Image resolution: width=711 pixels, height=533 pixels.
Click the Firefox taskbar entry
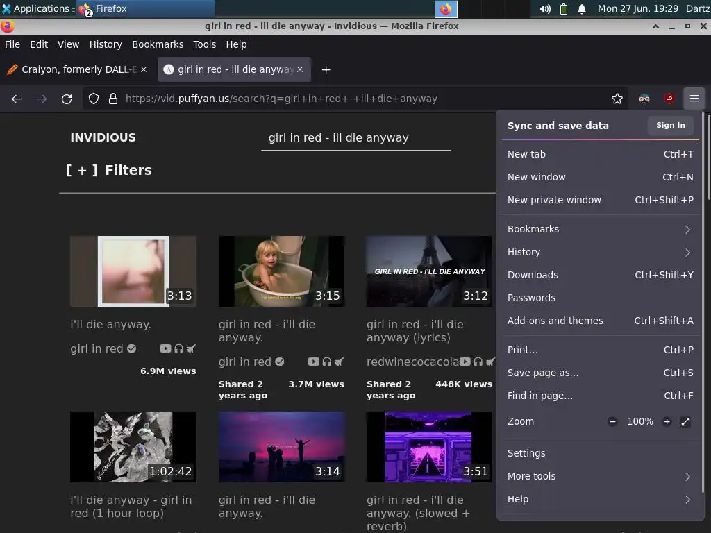tap(145, 8)
